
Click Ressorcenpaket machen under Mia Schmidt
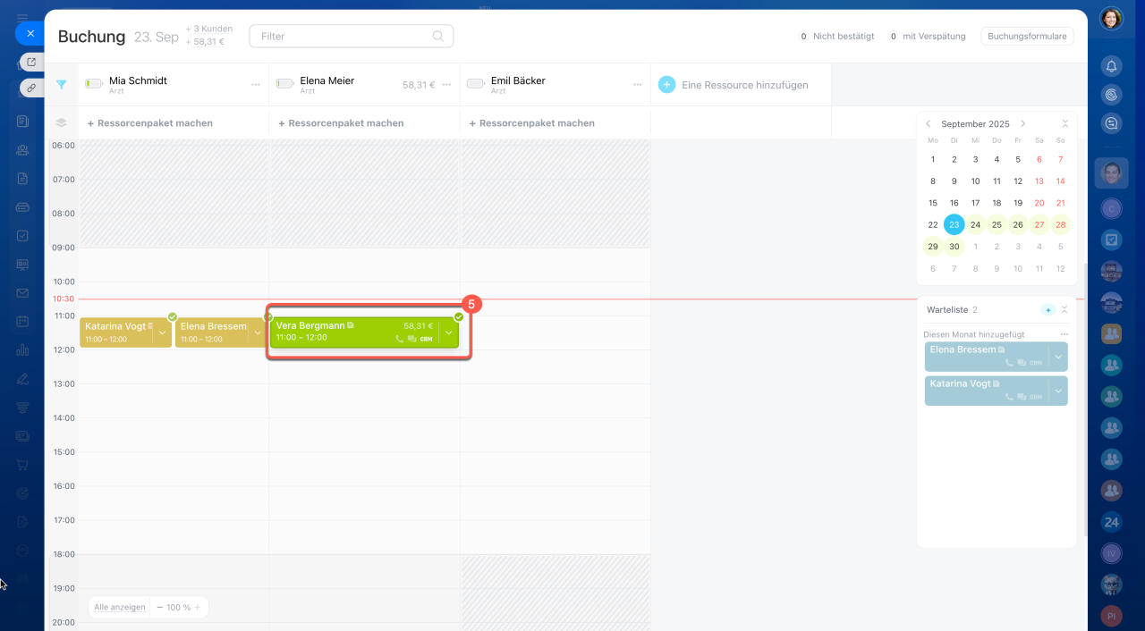(150, 123)
